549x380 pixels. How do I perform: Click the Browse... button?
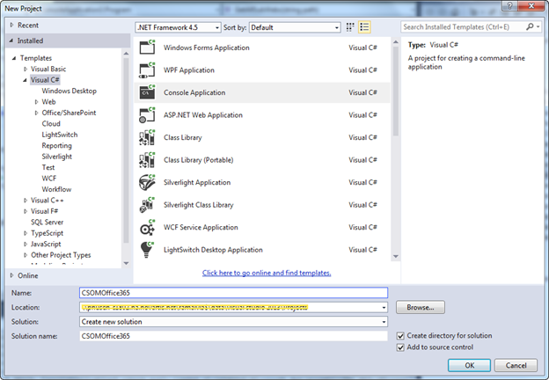pyautogui.click(x=421, y=307)
